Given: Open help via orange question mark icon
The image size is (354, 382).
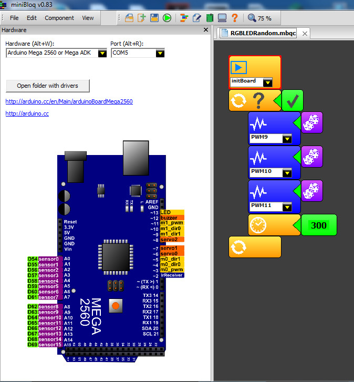Looking at the screenshot, I should [235, 18].
